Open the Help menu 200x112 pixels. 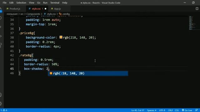click(65, 3)
